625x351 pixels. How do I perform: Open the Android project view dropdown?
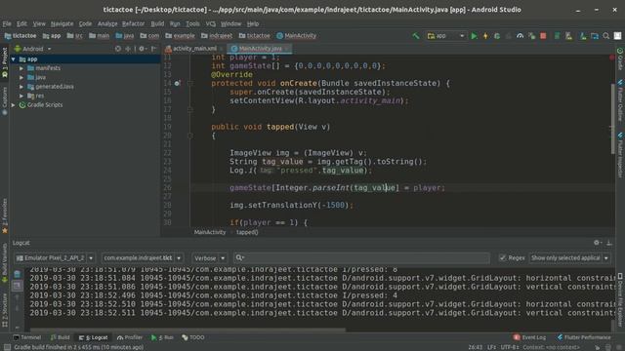click(32, 49)
